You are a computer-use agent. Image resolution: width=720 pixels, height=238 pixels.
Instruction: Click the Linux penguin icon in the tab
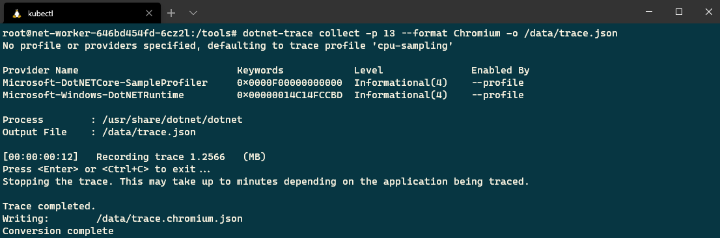tap(17, 13)
